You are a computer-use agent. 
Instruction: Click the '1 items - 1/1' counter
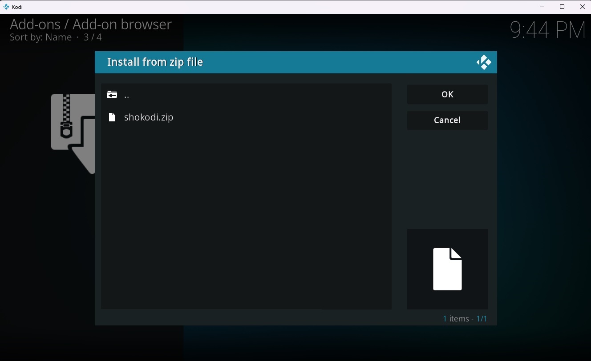click(x=465, y=319)
